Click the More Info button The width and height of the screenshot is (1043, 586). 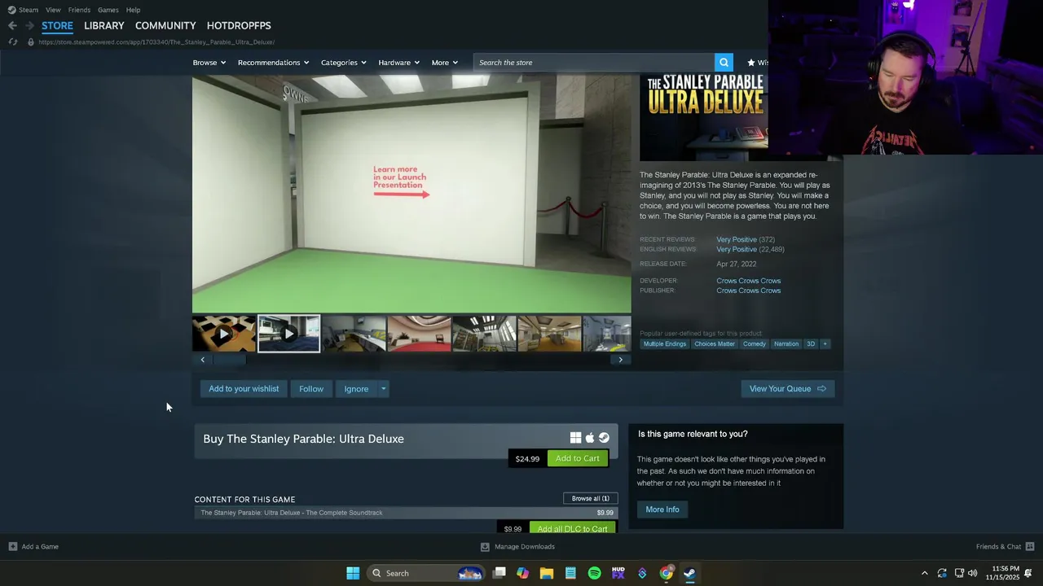click(x=662, y=509)
